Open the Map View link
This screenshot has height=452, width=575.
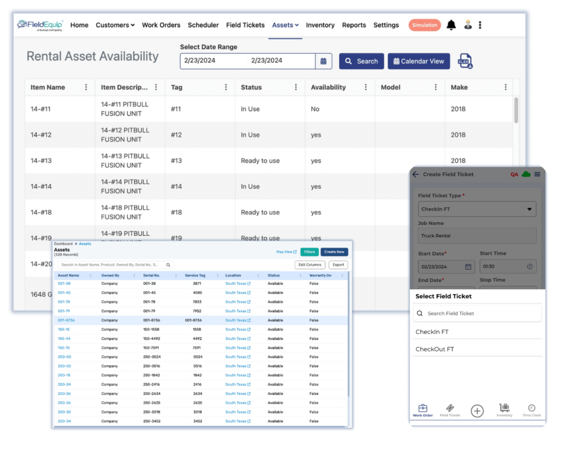(287, 252)
